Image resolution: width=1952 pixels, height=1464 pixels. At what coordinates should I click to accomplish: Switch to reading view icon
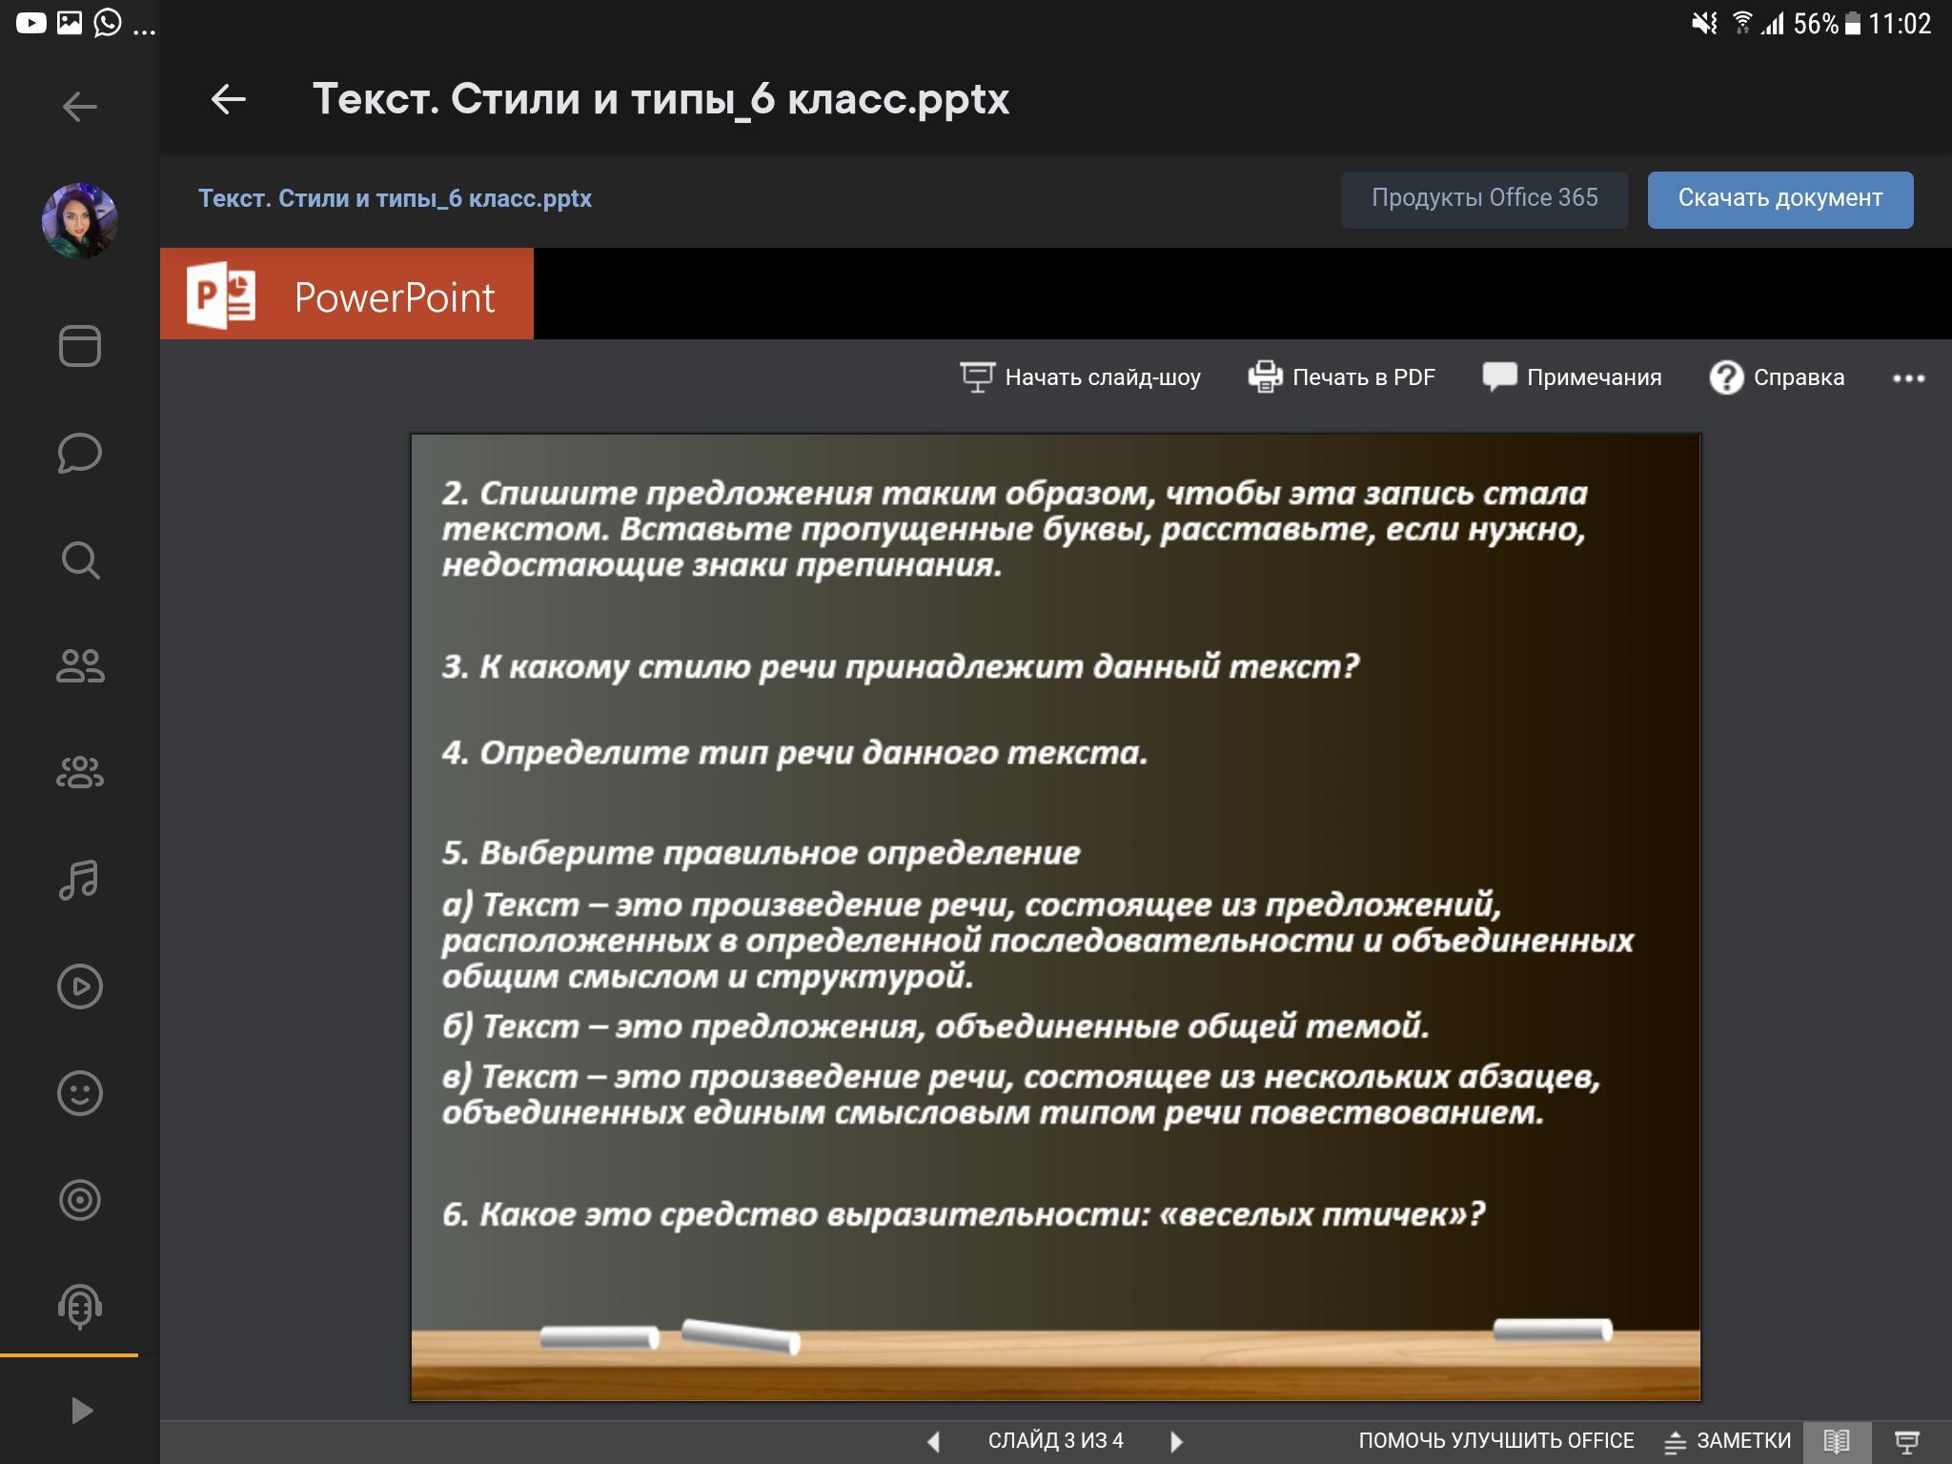(1837, 1441)
